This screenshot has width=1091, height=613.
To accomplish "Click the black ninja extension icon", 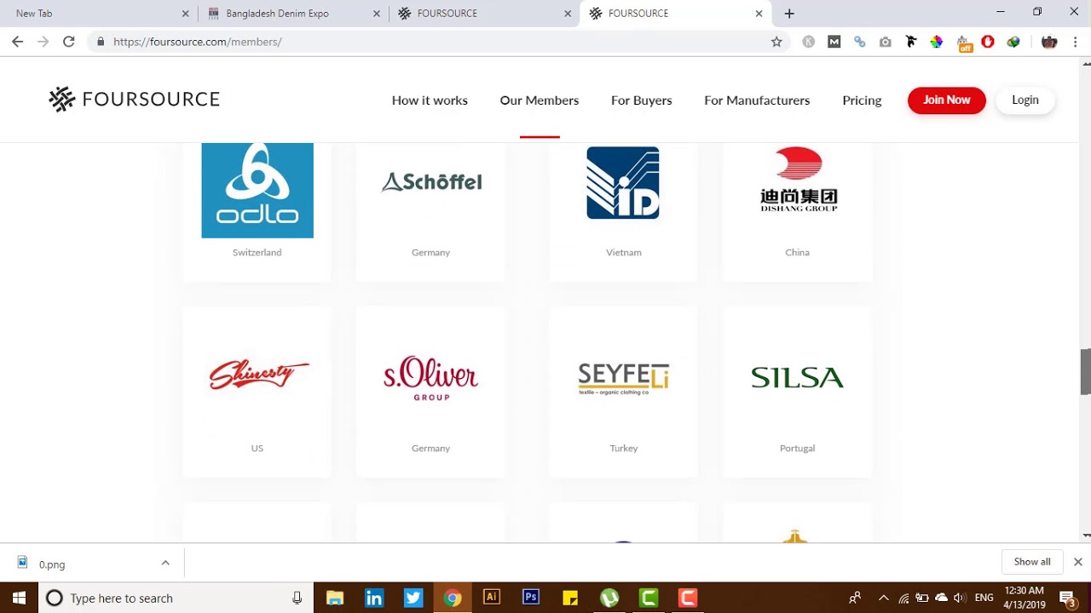I will tap(910, 42).
